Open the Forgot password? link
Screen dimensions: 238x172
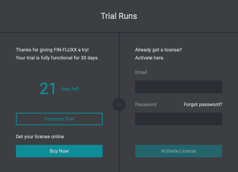pos(203,104)
